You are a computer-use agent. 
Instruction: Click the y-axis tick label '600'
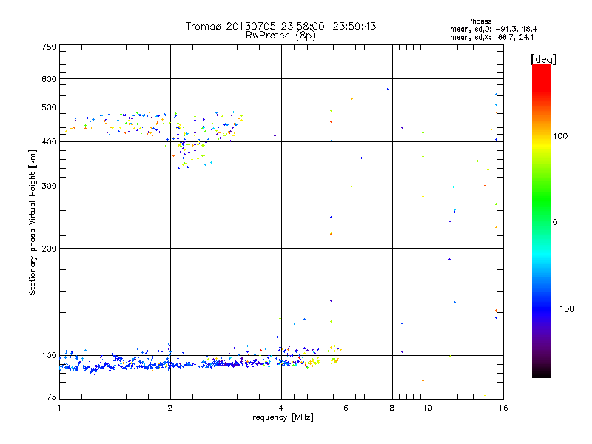pos(49,79)
